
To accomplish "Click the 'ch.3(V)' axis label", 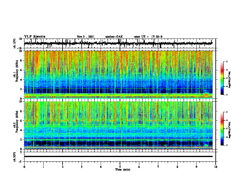I will (x=15, y=157).
